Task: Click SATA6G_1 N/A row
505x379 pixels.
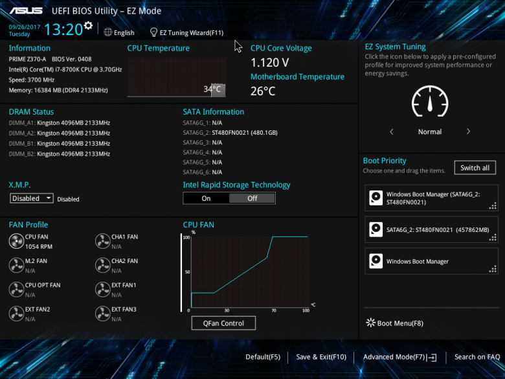Action: tap(203, 123)
